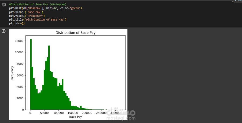
Task: Click the chart title 'Distribution of Base Pay'
Action: [75, 33]
